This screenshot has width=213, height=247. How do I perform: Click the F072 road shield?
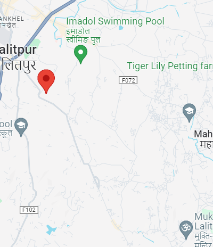[128, 80]
